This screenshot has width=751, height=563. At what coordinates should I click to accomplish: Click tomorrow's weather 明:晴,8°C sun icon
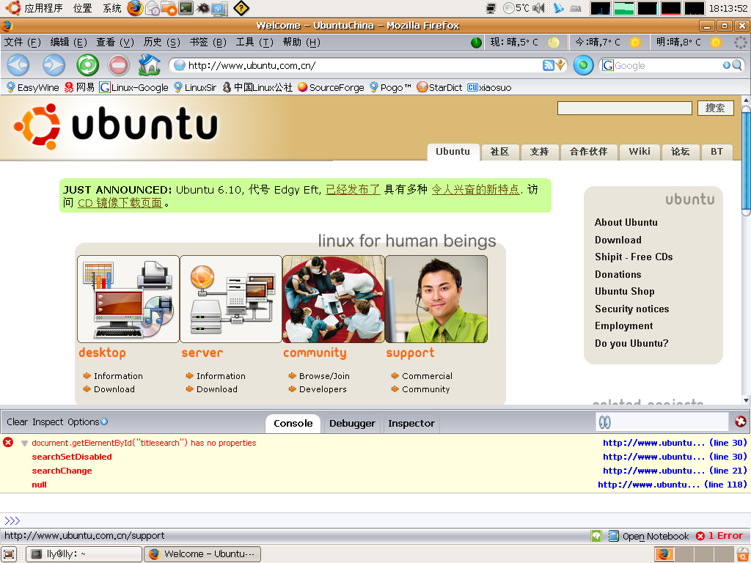716,43
